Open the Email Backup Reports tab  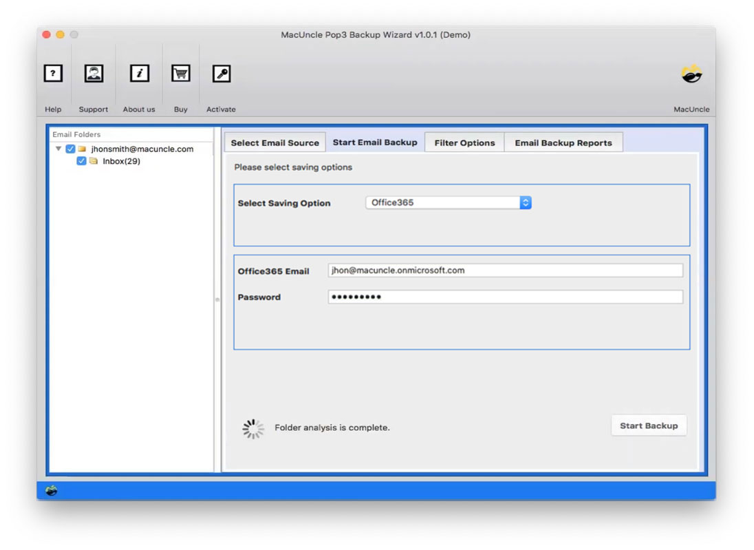[563, 142]
